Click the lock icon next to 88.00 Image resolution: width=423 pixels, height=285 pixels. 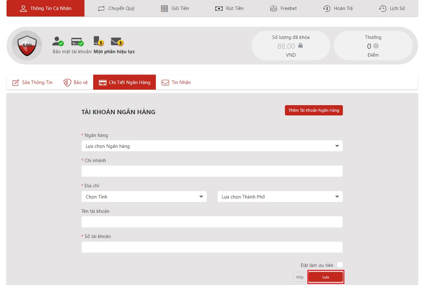point(300,46)
